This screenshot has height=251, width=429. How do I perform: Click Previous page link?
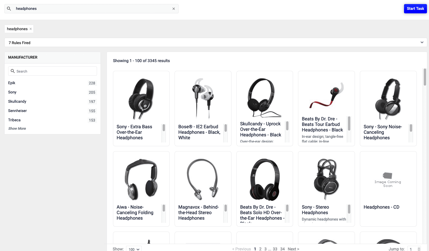pos(241,249)
